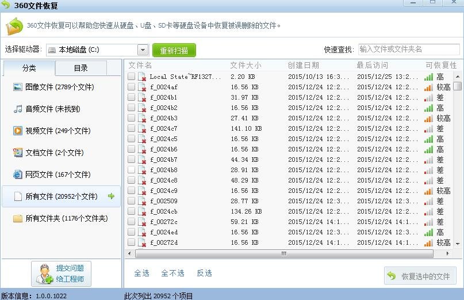
Task: Click the recoverability bars icon for f_0024c9
Action: click(428, 191)
